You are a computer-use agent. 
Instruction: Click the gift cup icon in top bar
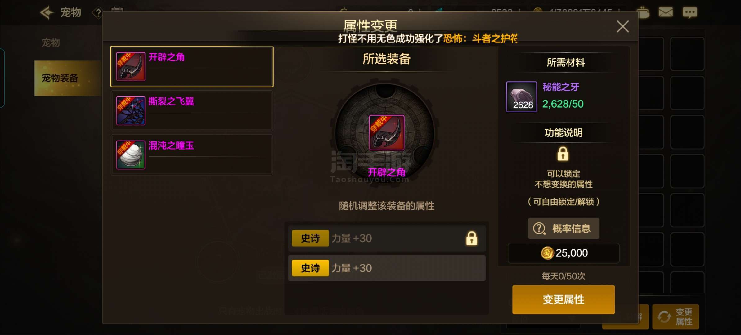[642, 12]
